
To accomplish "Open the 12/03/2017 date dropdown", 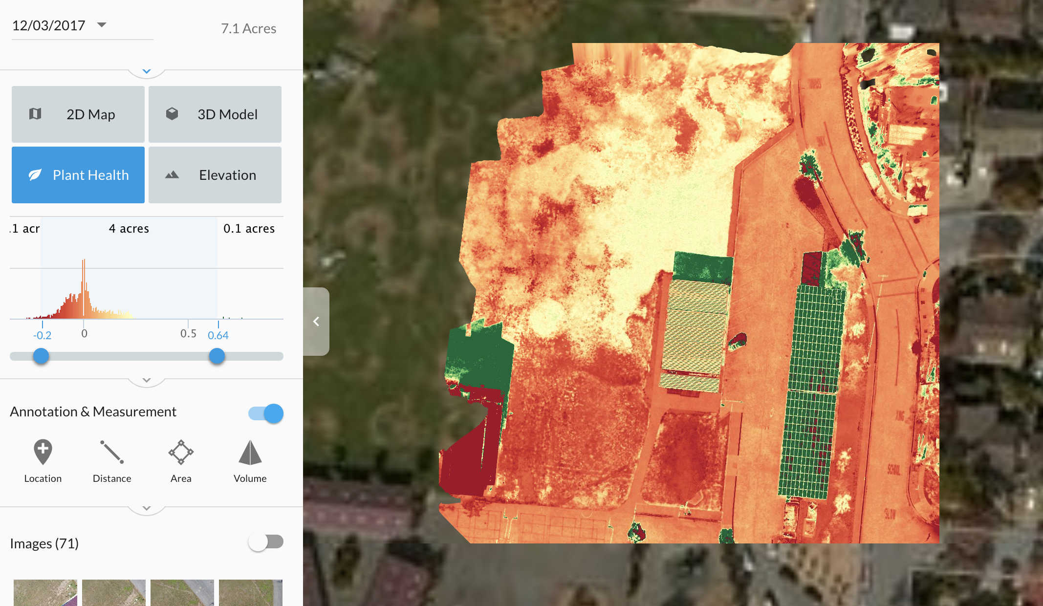I will click(102, 24).
